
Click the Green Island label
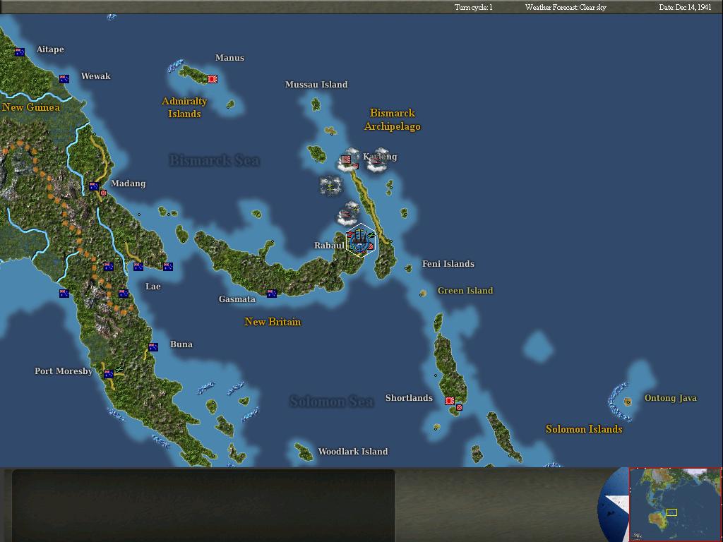(465, 290)
